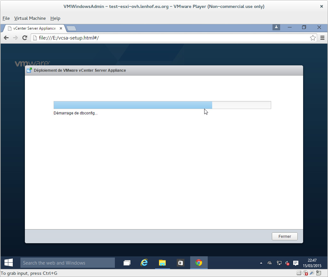Select the vCenter Server Appliance tab
Screen dimensions: 328x277
pyautogui.click(x=34, y=28)
